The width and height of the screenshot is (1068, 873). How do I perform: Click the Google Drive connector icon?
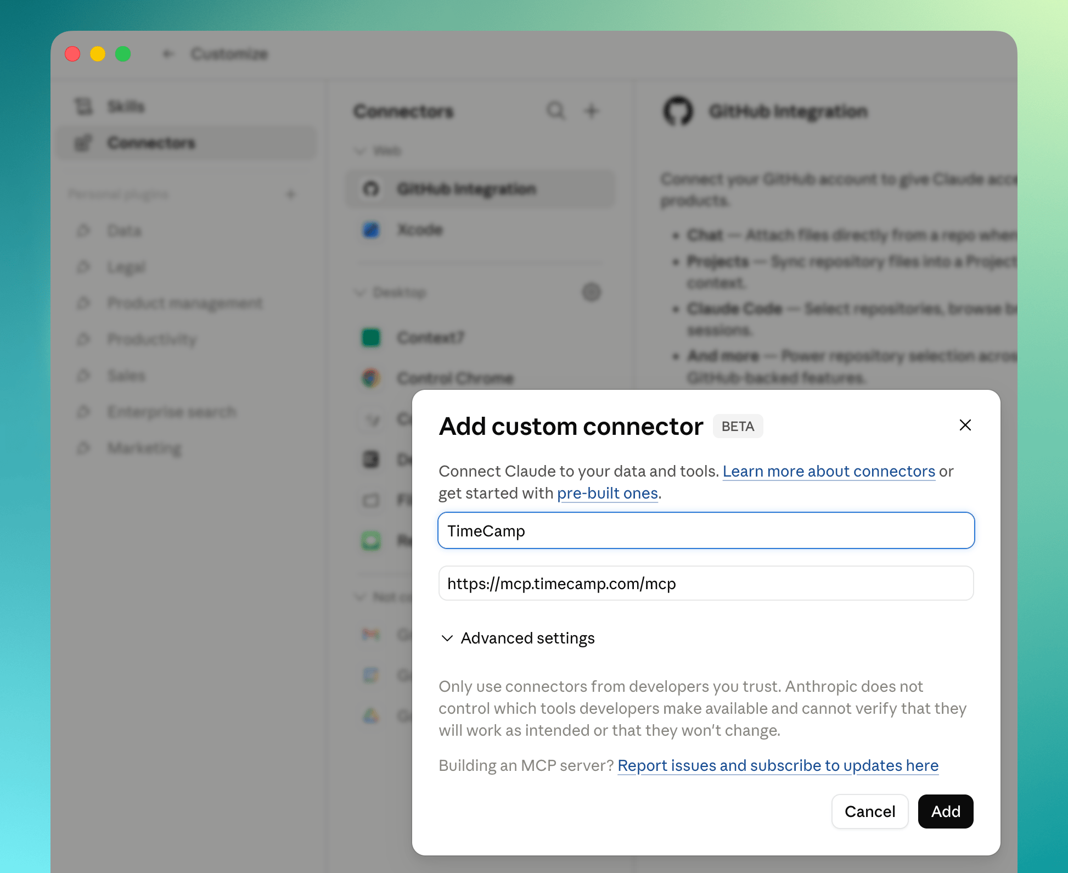371,716
